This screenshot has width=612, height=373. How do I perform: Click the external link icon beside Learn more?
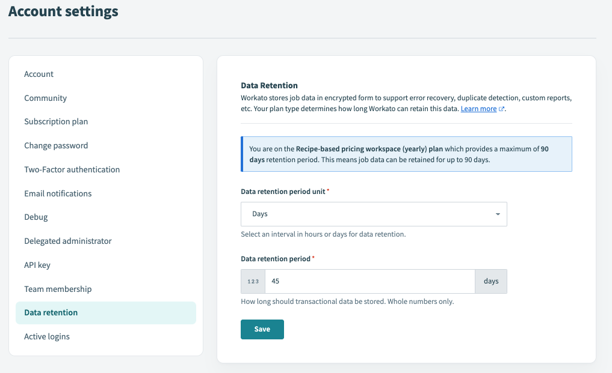(500, 109)
